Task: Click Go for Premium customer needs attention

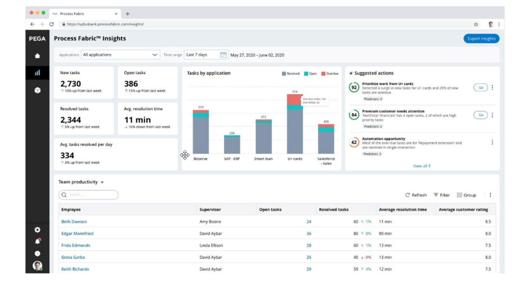Action: pyautogui.click(x=481, y=115)
